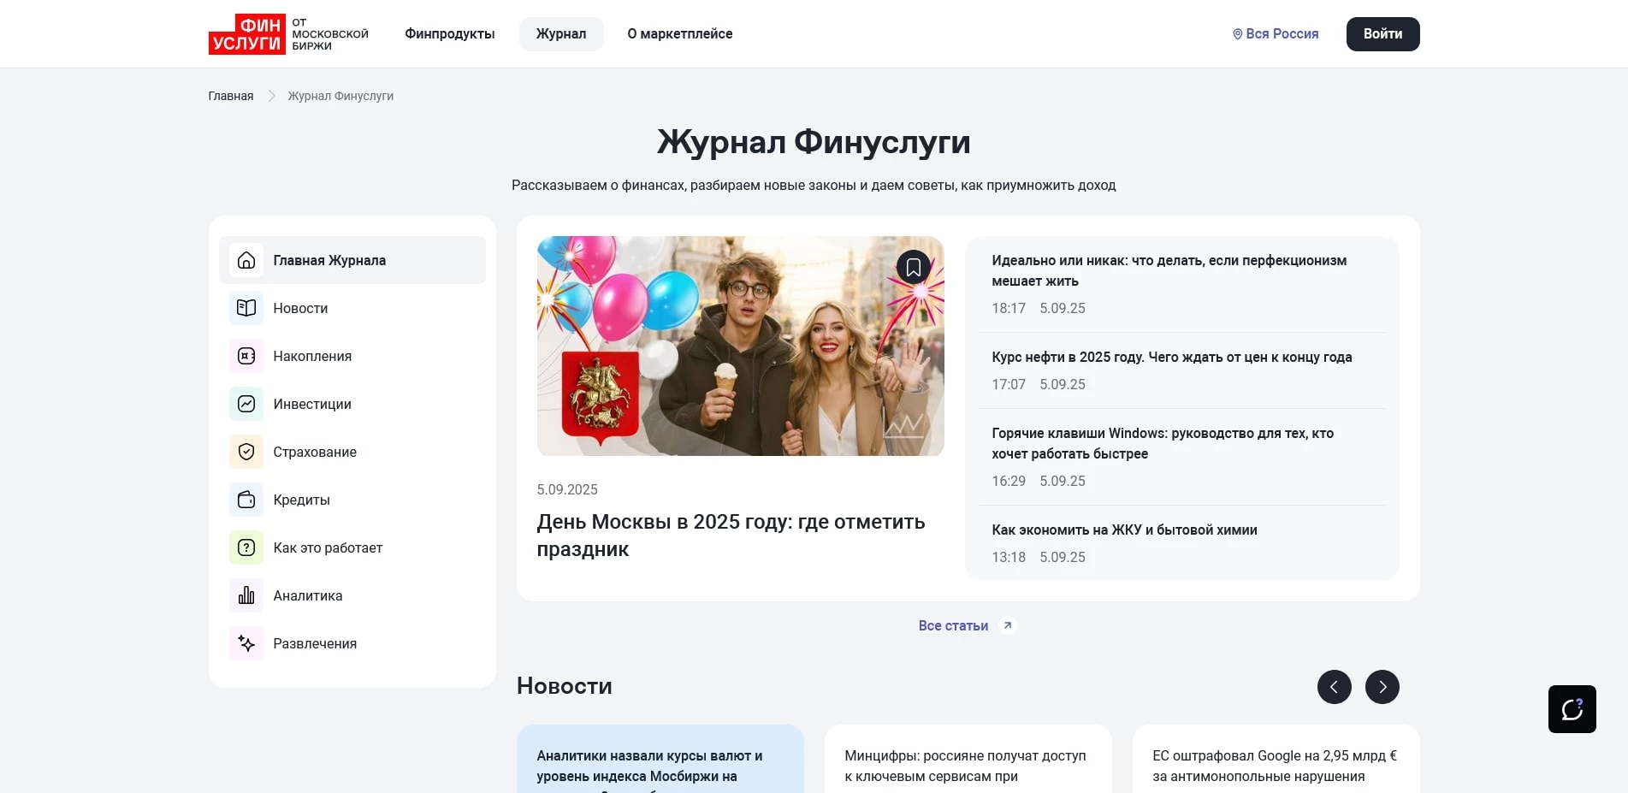
Task: Select the Инвестиции chart icon
Action: coord(246,404)
